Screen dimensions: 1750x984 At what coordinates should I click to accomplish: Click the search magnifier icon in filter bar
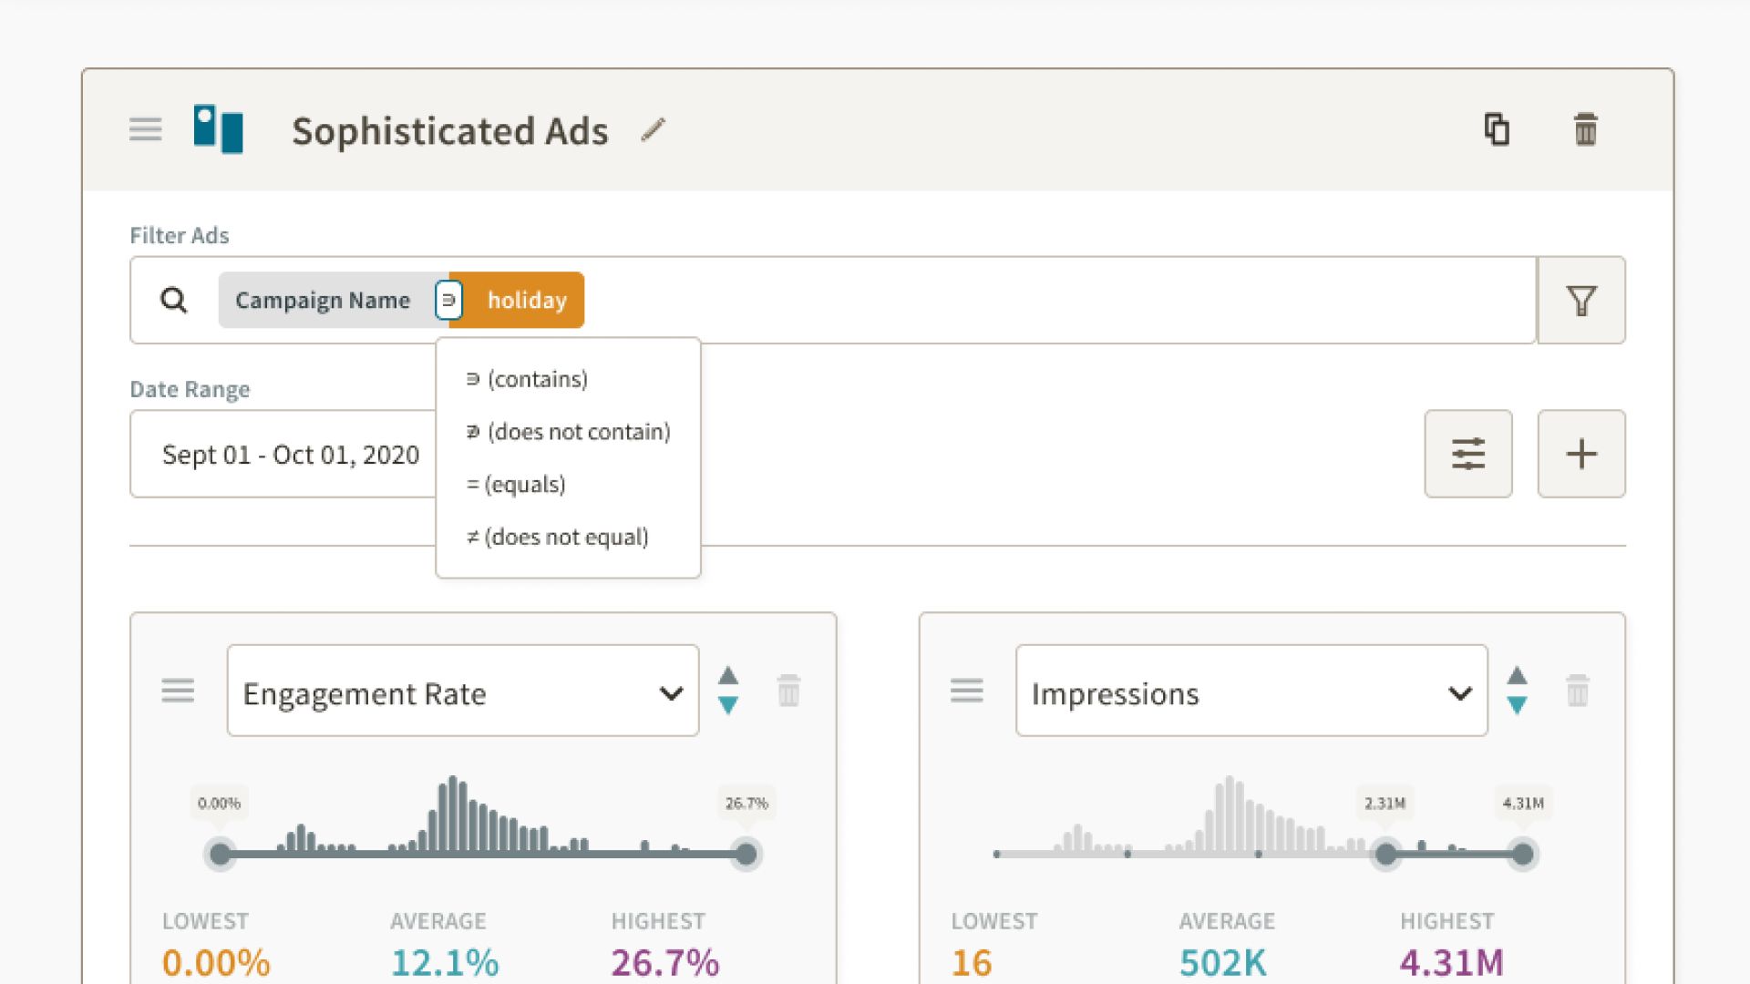[x=173, y=300]
